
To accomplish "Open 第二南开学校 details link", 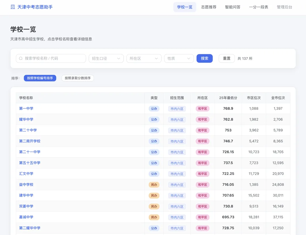I will [30, 141].
